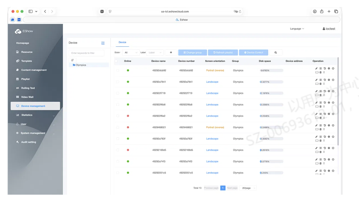Go back with the Safari back arrow

click(x=45, y=11)
